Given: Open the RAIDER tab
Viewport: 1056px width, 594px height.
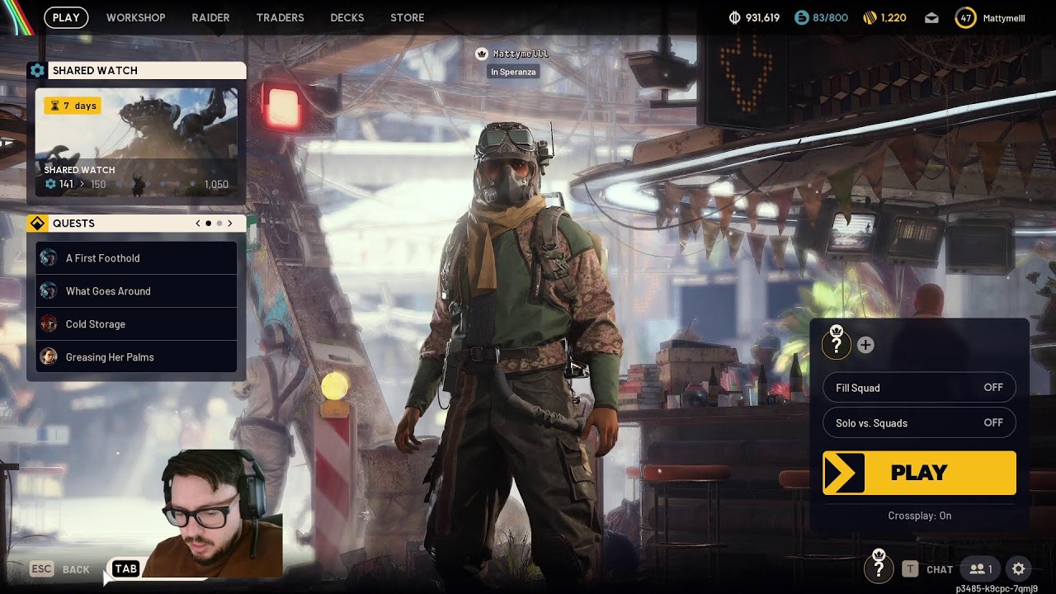Looking at the screenshot, I should coord(211,17).
